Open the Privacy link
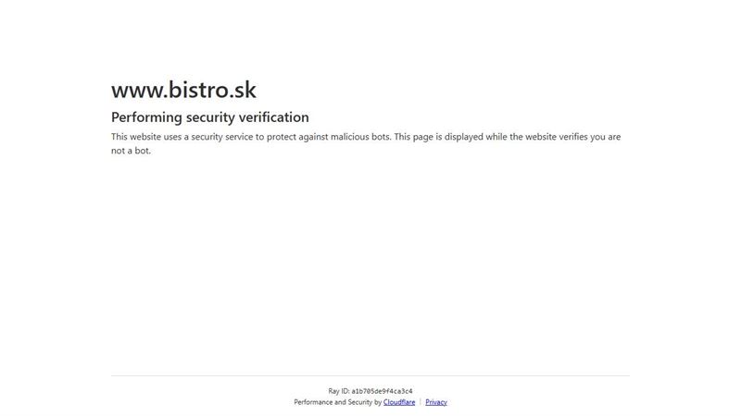This screenshot has height=416, width=741. coord(435,402)
